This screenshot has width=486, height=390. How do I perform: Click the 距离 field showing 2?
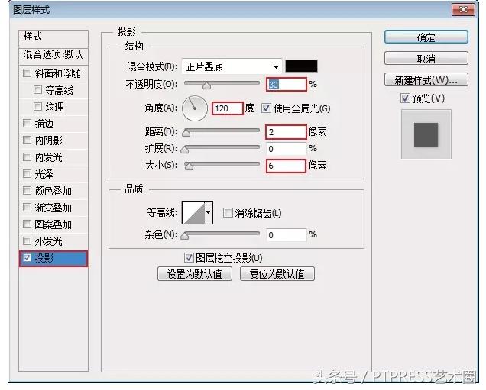click(286, 132)
